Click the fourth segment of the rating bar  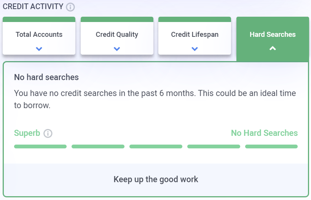click(x=214, y=146)
